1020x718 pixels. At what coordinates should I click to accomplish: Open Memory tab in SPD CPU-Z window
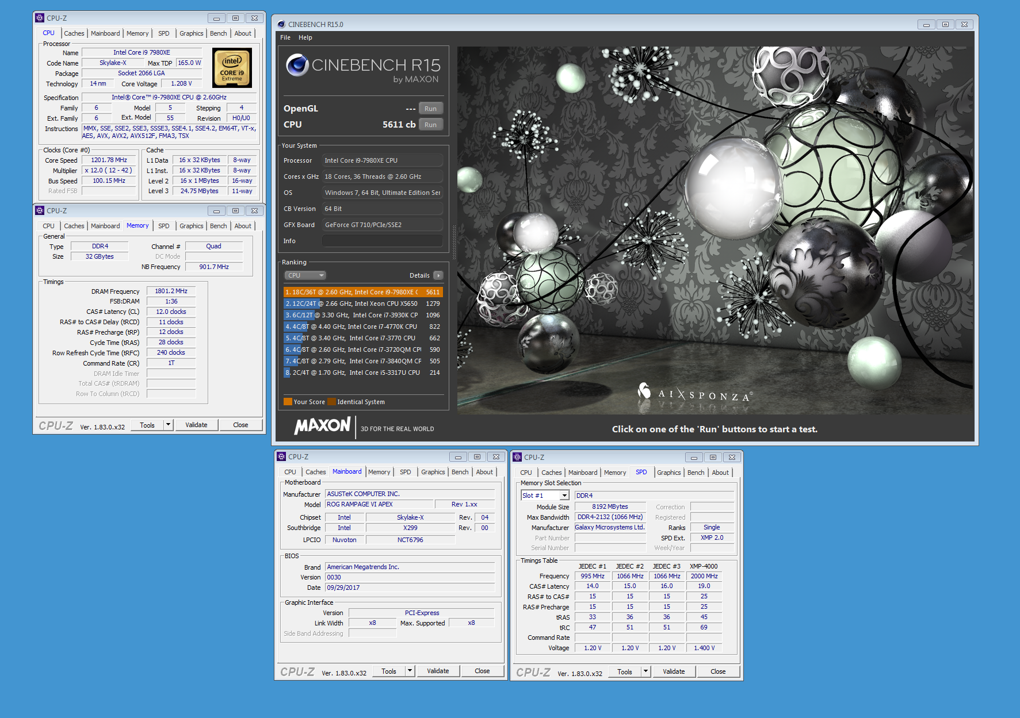(615, 473)
